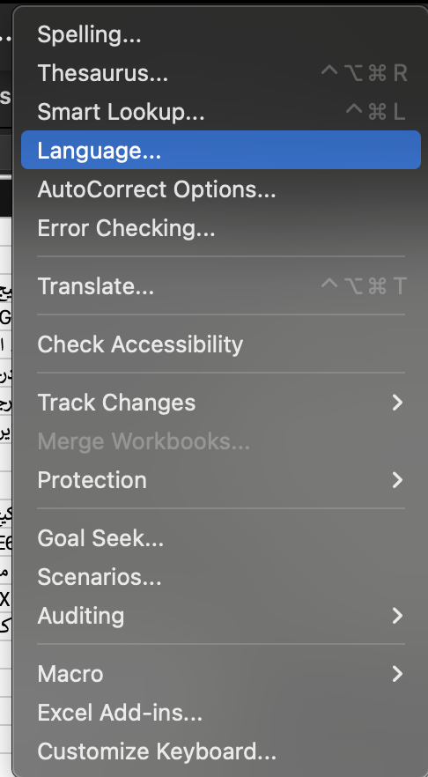Screen dimensions: 428x777
Task: Run Check Accessibility
Action: [221, 344]
